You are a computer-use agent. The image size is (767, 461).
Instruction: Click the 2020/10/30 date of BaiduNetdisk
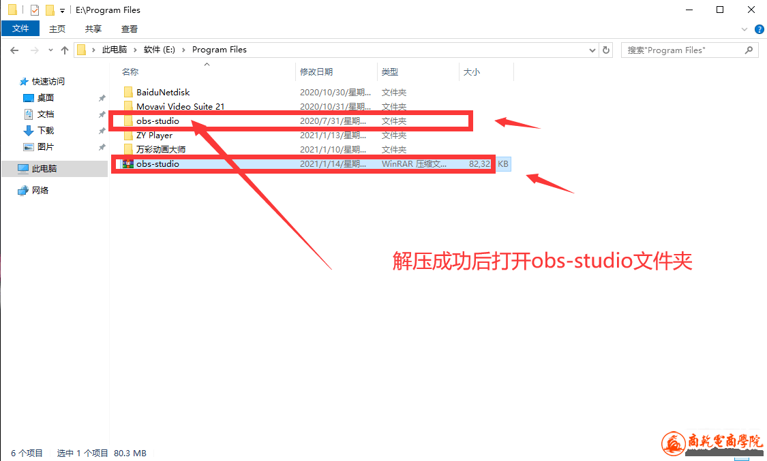tap(335, 93)
